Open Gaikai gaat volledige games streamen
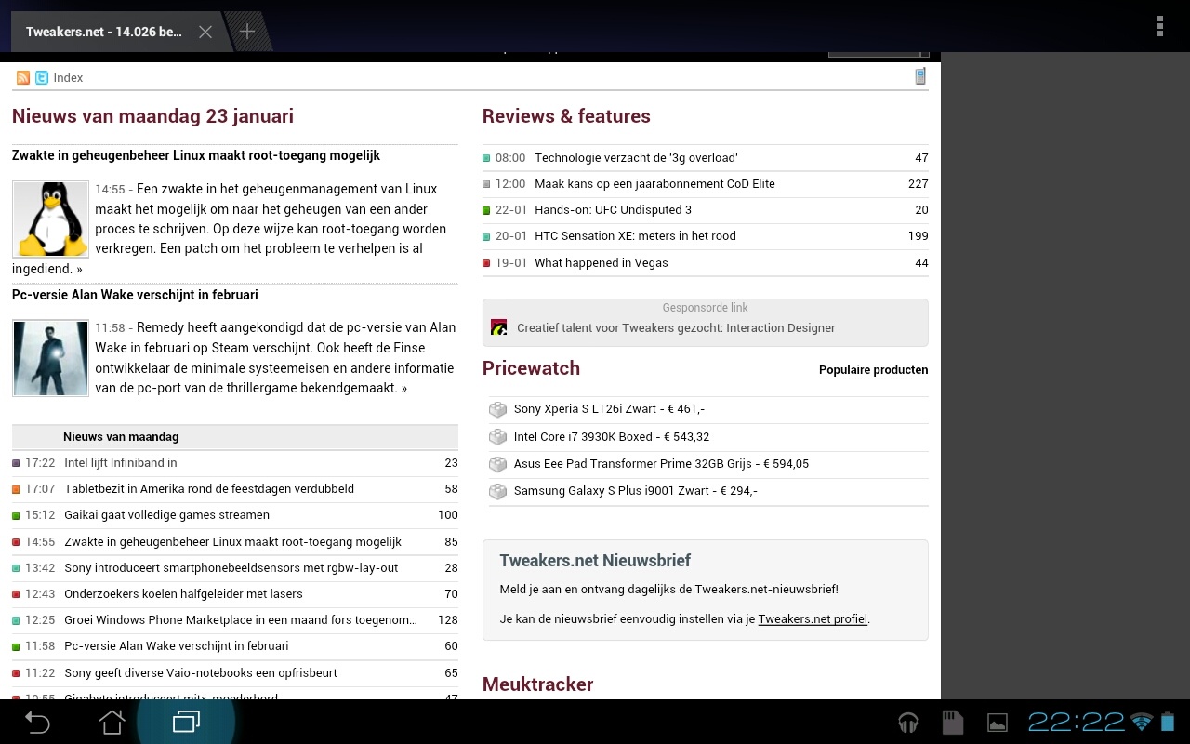 click(167, 514)
